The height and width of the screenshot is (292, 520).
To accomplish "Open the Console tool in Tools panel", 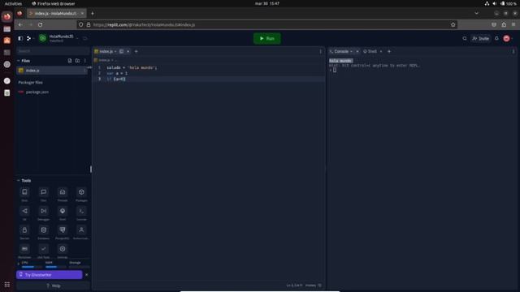I will point(81,213).
